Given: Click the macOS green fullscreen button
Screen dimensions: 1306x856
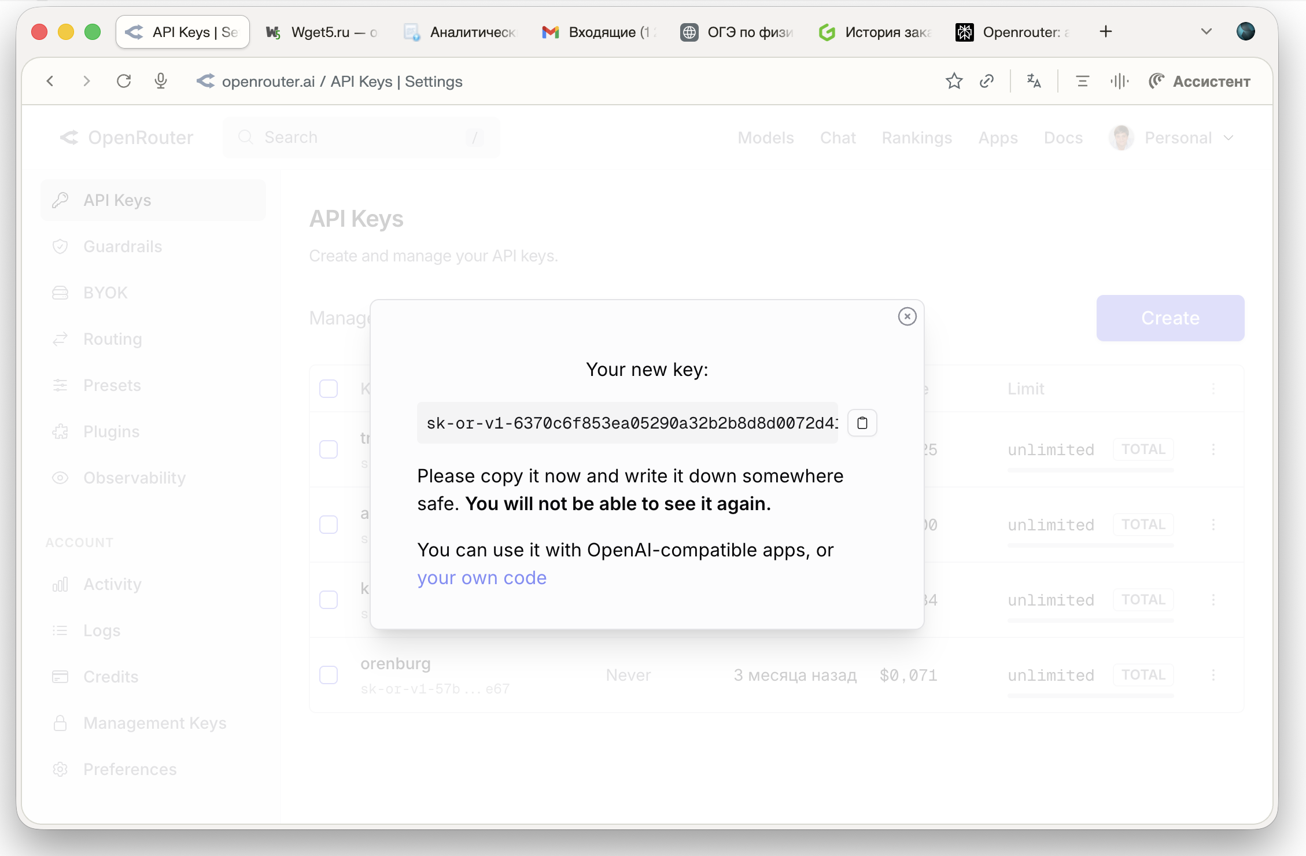Looking at the screenshot, I should click(x=93, y=32).
